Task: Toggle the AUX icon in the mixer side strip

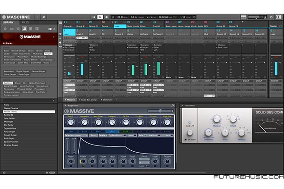Action: (60, 47)
